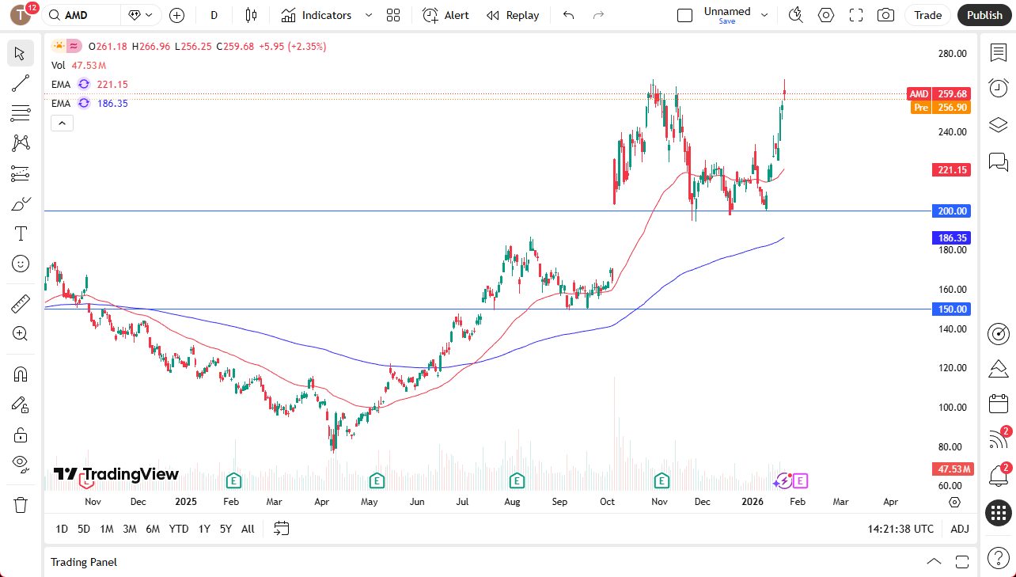Viewport: 1016px width, 577px height.
Task: Take a chart snapshot with camera icon
Action: [x=886, y=15]
